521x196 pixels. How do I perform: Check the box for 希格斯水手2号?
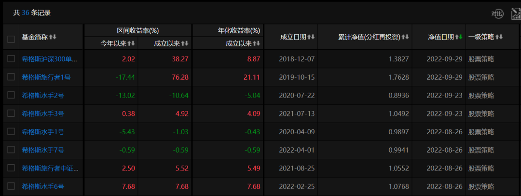pos(11,95)
